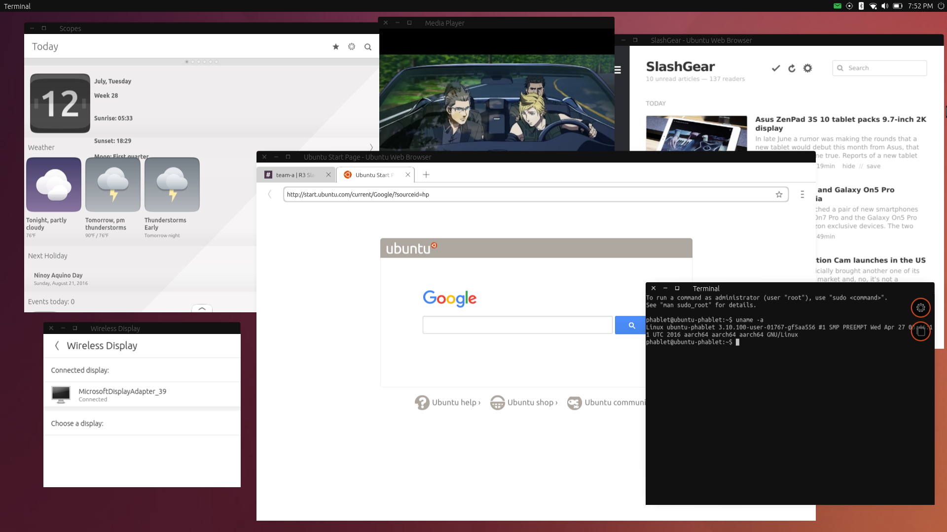Screen dimensions: 947x532
Task: Open SlashGear settings cog
Action: tap(807, 68)
